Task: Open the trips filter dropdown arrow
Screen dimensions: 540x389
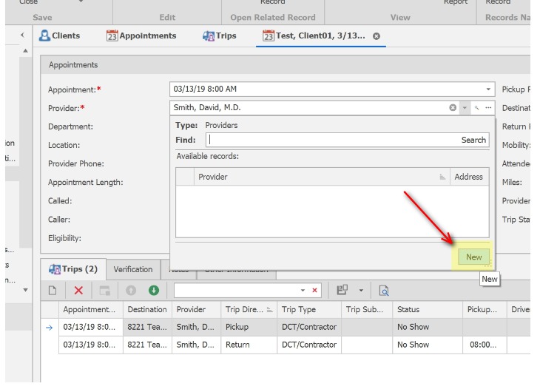Action: coord(303,291)
